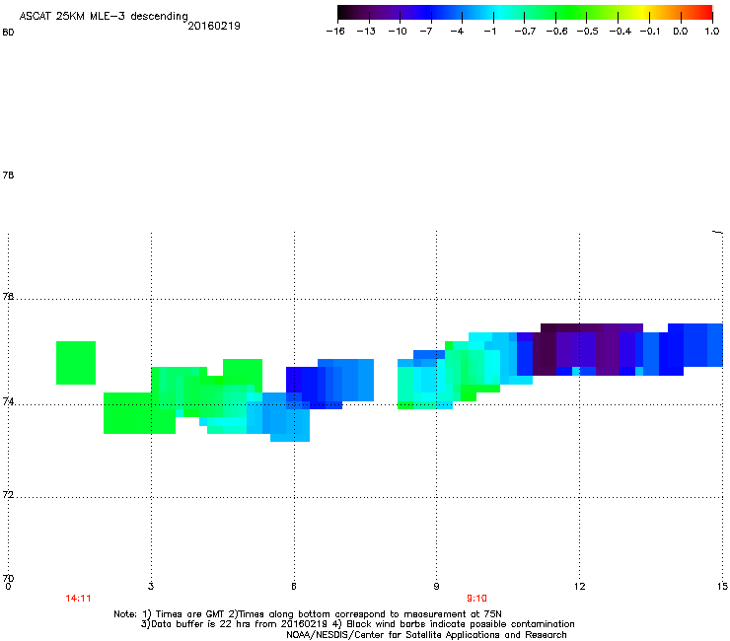Click the latitude axis label 72
Screen dimensions: 730x641
pyautogui.click(x=8, y=494)
